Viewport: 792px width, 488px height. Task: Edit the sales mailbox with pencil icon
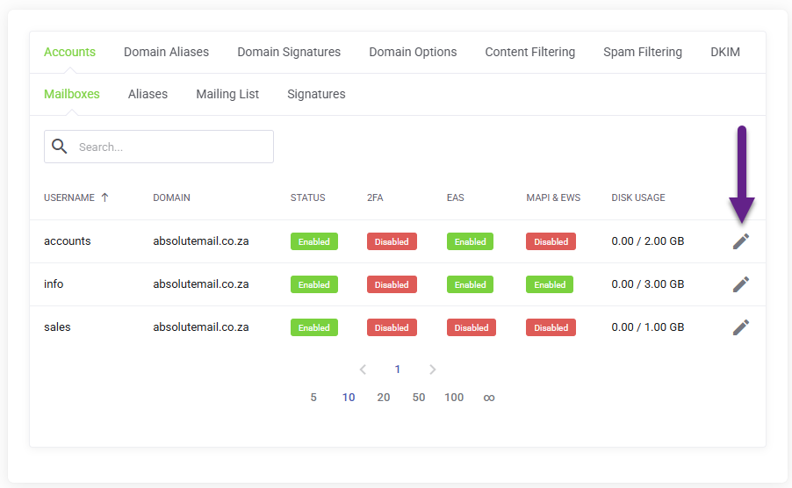pos(741,327)
